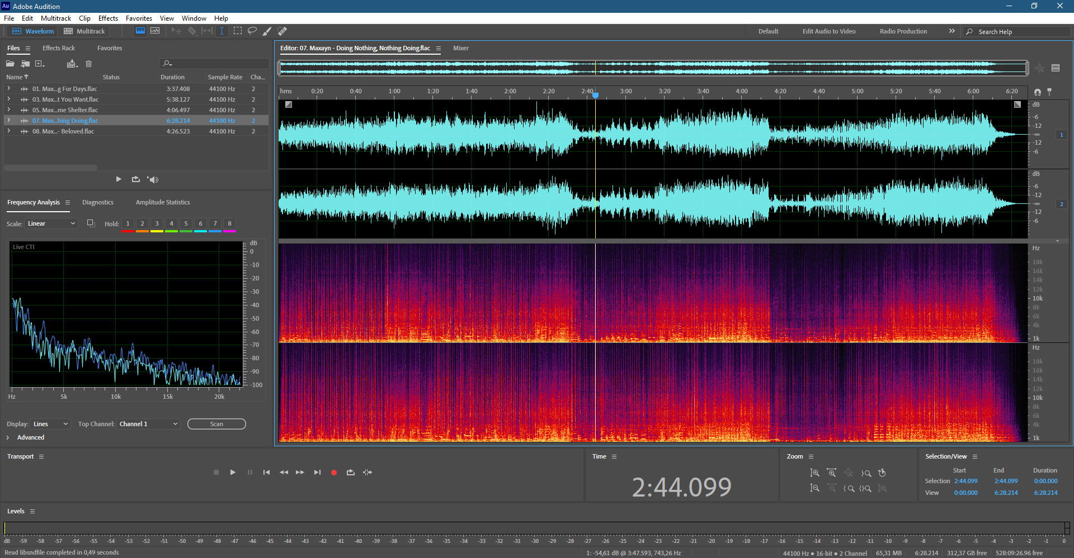
Task: Expand 08. Max..- Beloved.flac row
Action: point(8,131)
